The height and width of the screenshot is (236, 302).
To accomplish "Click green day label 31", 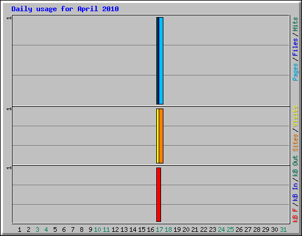I will pos(283,230).
